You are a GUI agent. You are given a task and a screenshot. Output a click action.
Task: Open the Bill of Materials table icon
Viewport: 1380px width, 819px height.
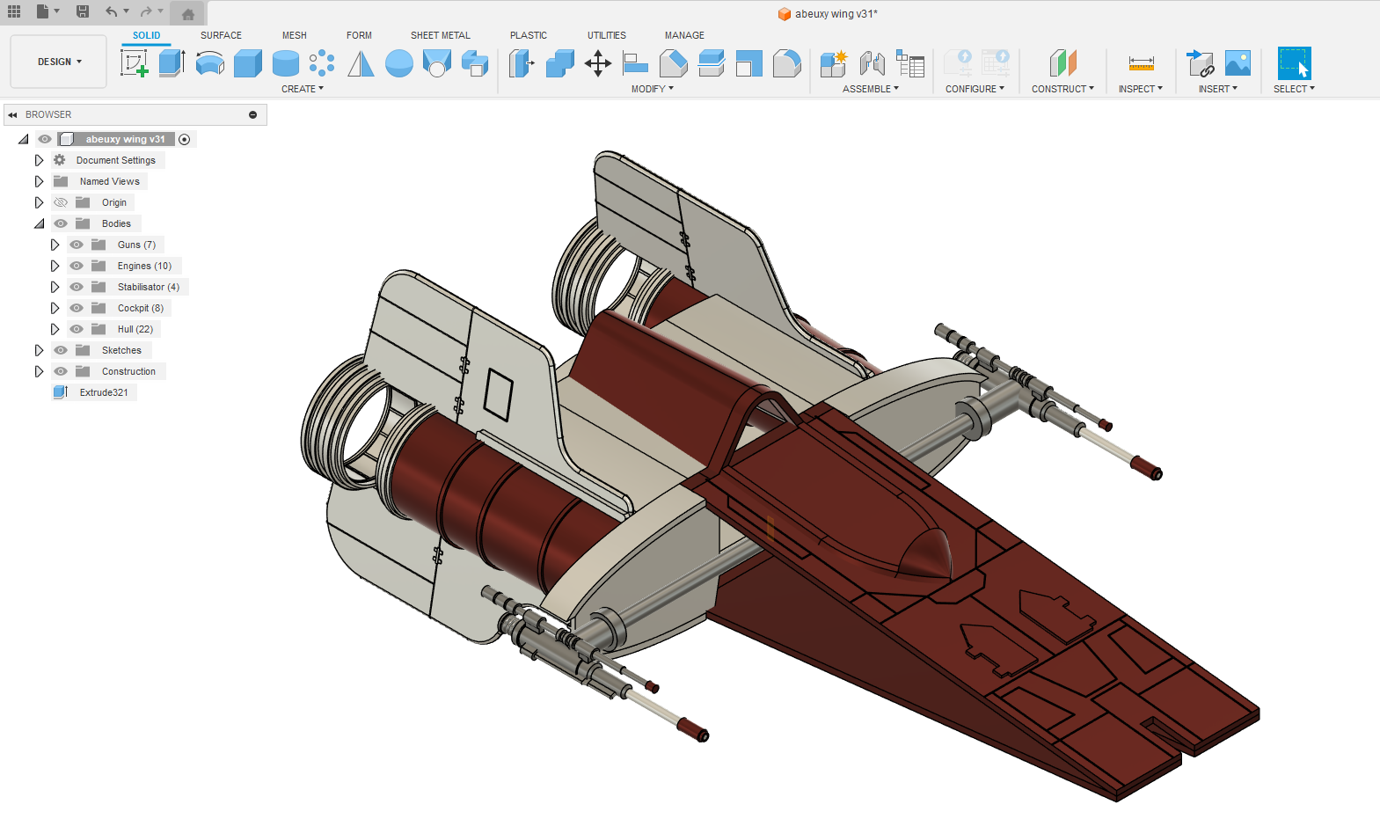(x=910, y=63)
